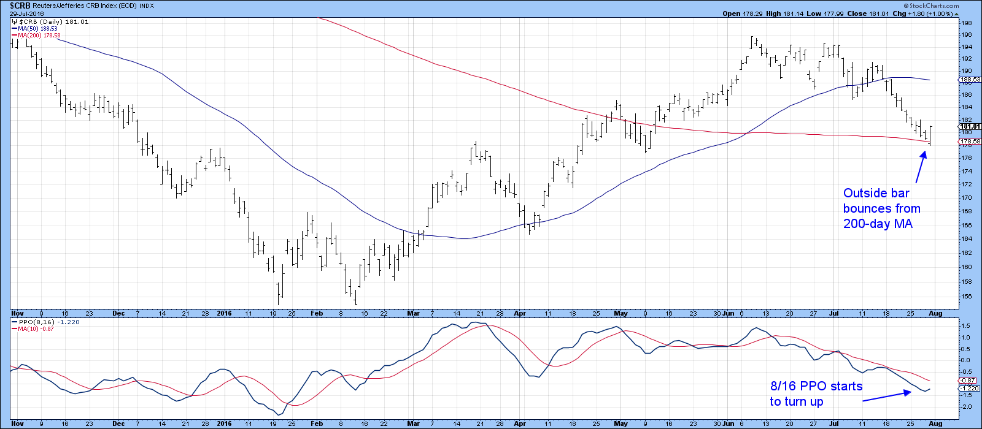Click the 2016 year label under the price panel

coord(225,313)
